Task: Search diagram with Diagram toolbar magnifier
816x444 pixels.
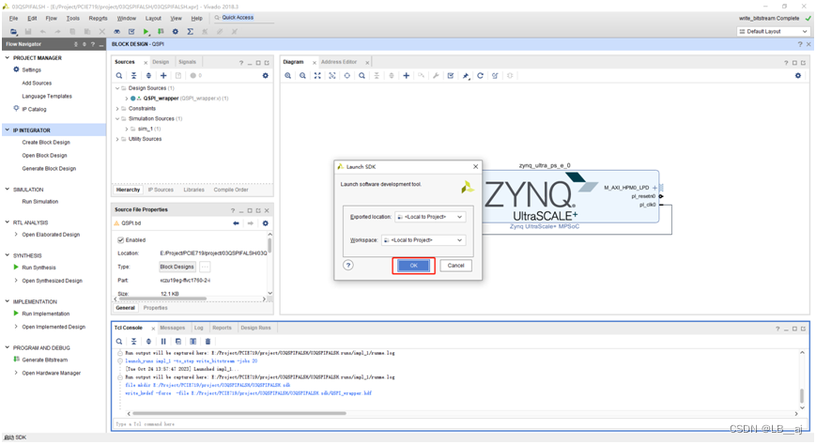Action: tap(362, 75)
